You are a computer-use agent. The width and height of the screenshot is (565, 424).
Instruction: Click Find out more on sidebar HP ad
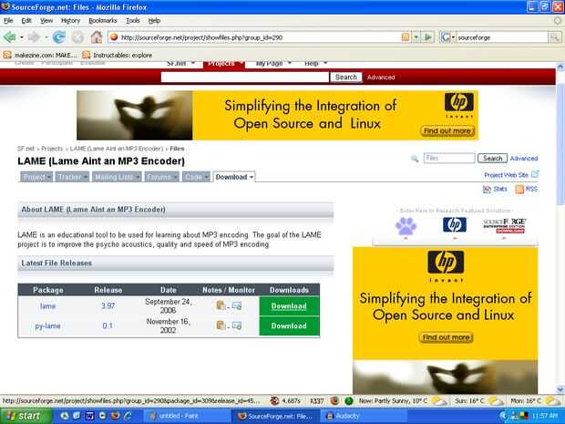point(447,337)
